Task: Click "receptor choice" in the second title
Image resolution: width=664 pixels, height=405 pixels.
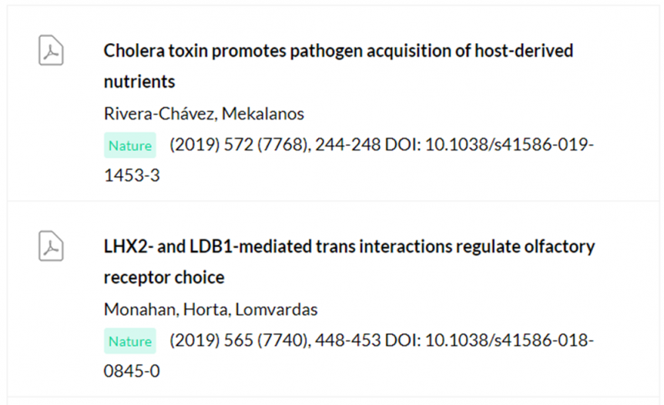Action: (163, 277)
